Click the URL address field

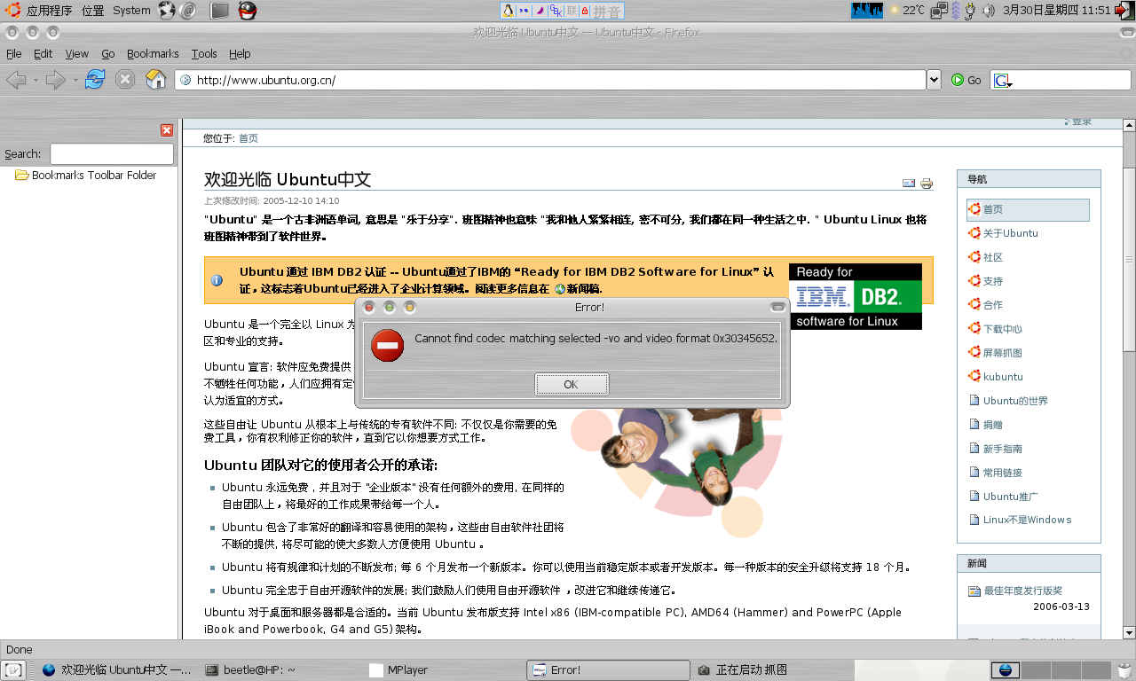(550, 80)
